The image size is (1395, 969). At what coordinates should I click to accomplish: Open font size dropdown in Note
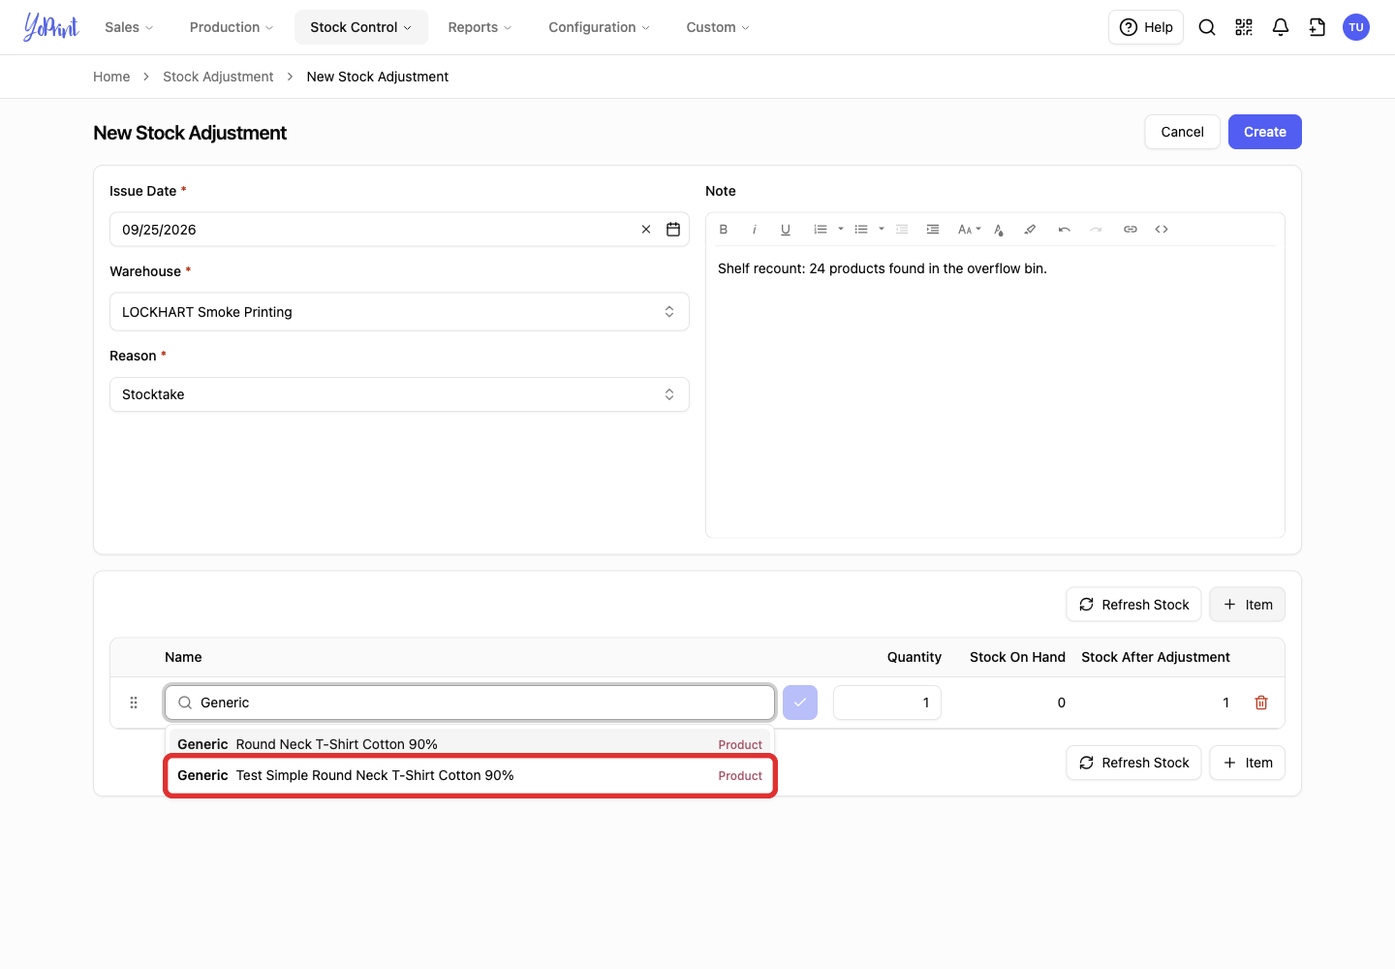[x=969, y=230]
